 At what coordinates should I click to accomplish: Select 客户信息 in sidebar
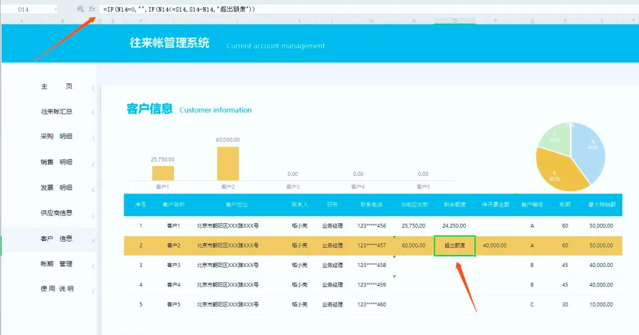pos(57,239)
